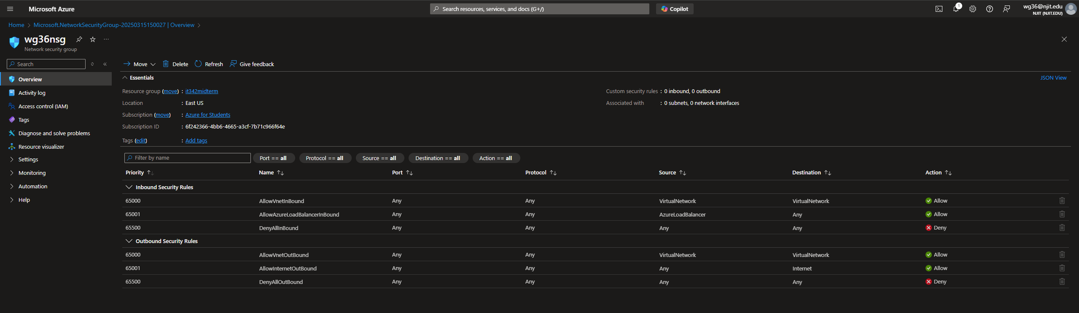Image resolution: width=1079 pixels, height=313 pixels.
Task: Select Access control (IAM) menu item
Action: (x=43, y=106)
